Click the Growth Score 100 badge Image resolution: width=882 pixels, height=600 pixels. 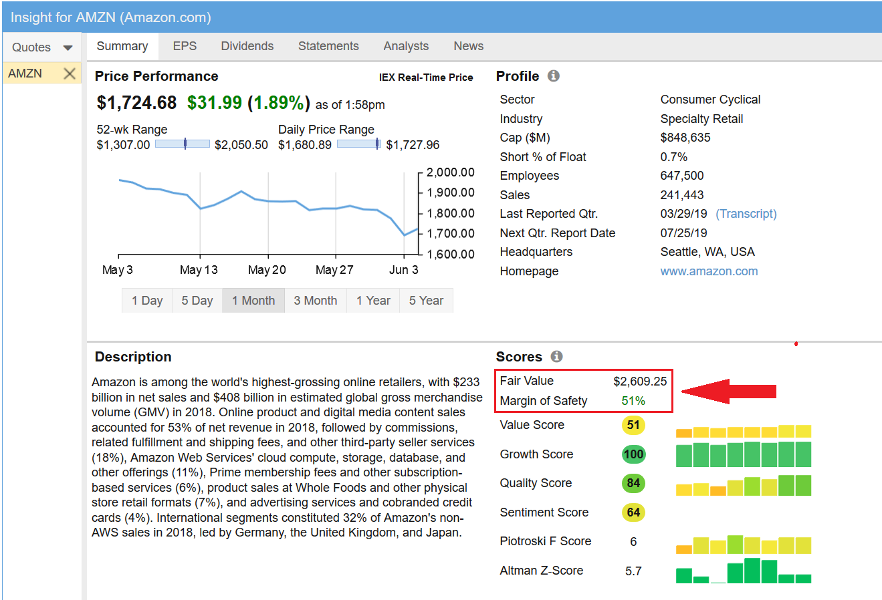click(x=633, y=454)
